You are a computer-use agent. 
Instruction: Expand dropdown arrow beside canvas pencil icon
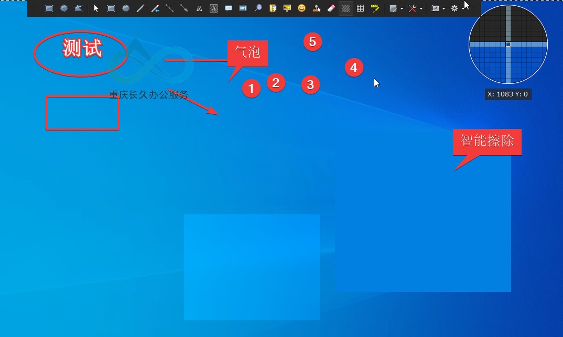[x=402, y=8]
